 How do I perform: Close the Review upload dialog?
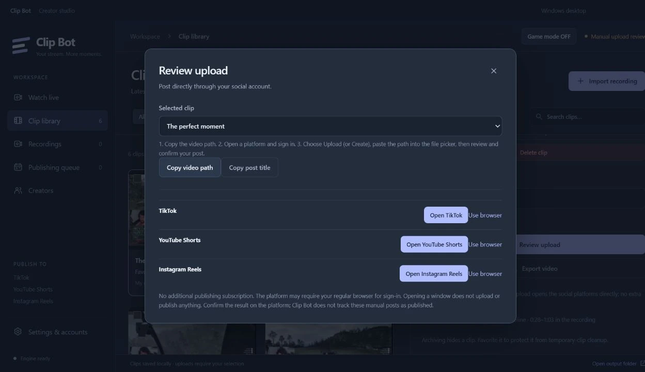point(494,71)
